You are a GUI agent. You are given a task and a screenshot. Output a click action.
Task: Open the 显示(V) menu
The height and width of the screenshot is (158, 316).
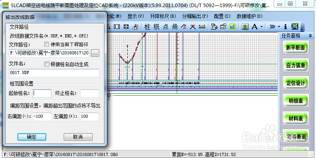tap(136, 16)
